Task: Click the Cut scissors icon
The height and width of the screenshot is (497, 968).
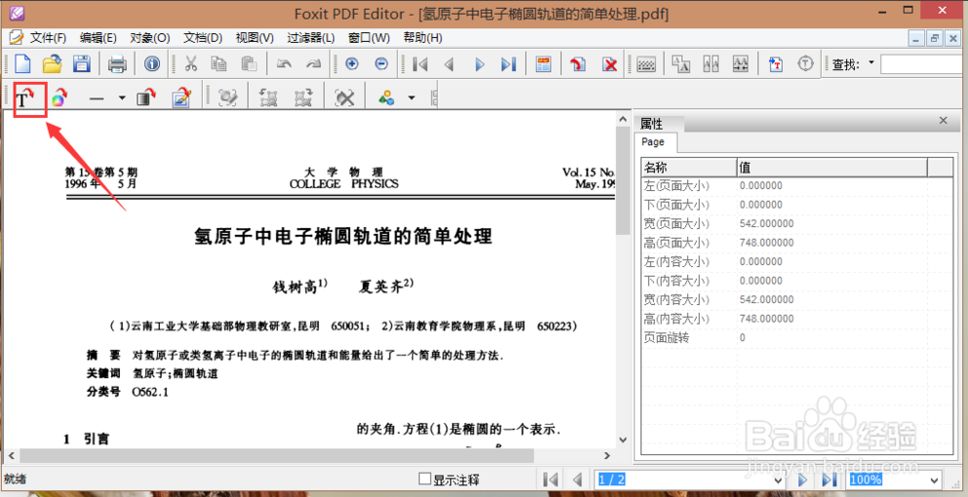Action: coord(191,65)
